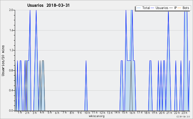This screenshot has width=193, height=119.
Task: Click the '12 h' x-axis label
Action: [x=102, y=113]
